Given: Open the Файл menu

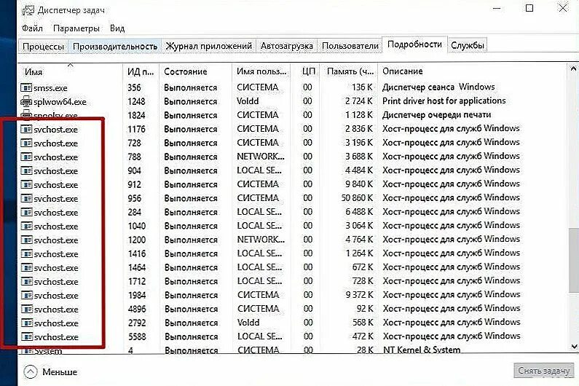Looking at the screenshot, I should (x=32, y=28).
